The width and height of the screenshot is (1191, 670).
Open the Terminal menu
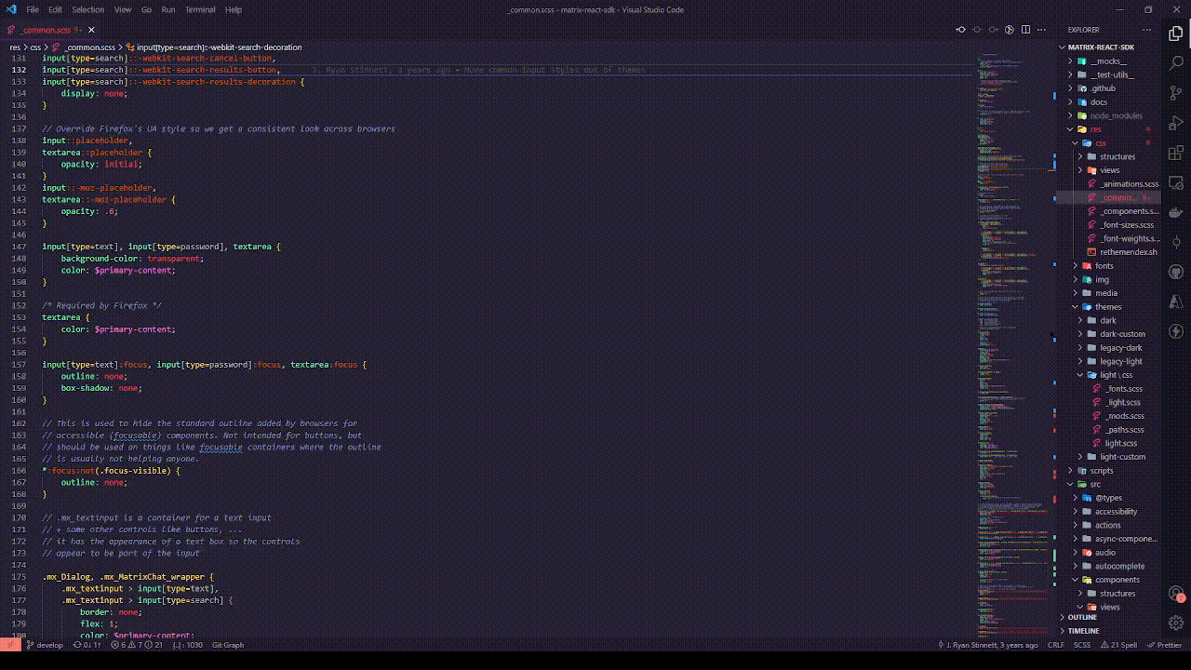tap(200, 9)
